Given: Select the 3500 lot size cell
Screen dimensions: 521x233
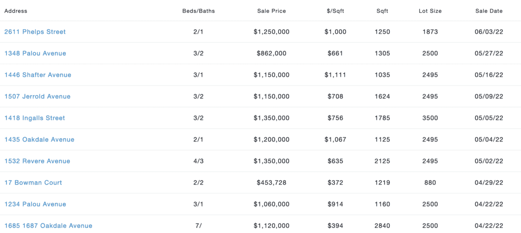Looking at the screenshot, I should (430, 118).
